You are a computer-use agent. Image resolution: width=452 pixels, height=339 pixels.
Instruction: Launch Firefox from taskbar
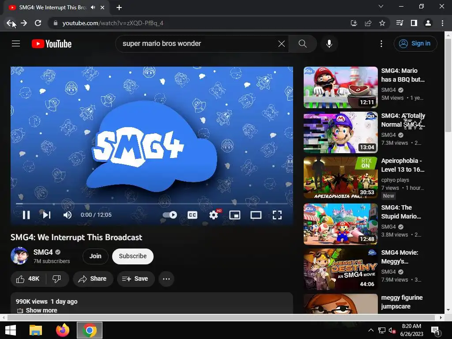pyautogui.click(x=63, y=330)
